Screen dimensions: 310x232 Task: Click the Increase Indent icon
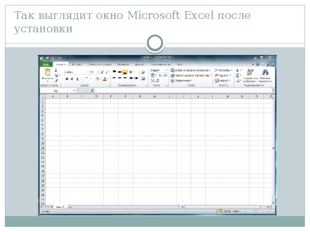tap(136, 78)
